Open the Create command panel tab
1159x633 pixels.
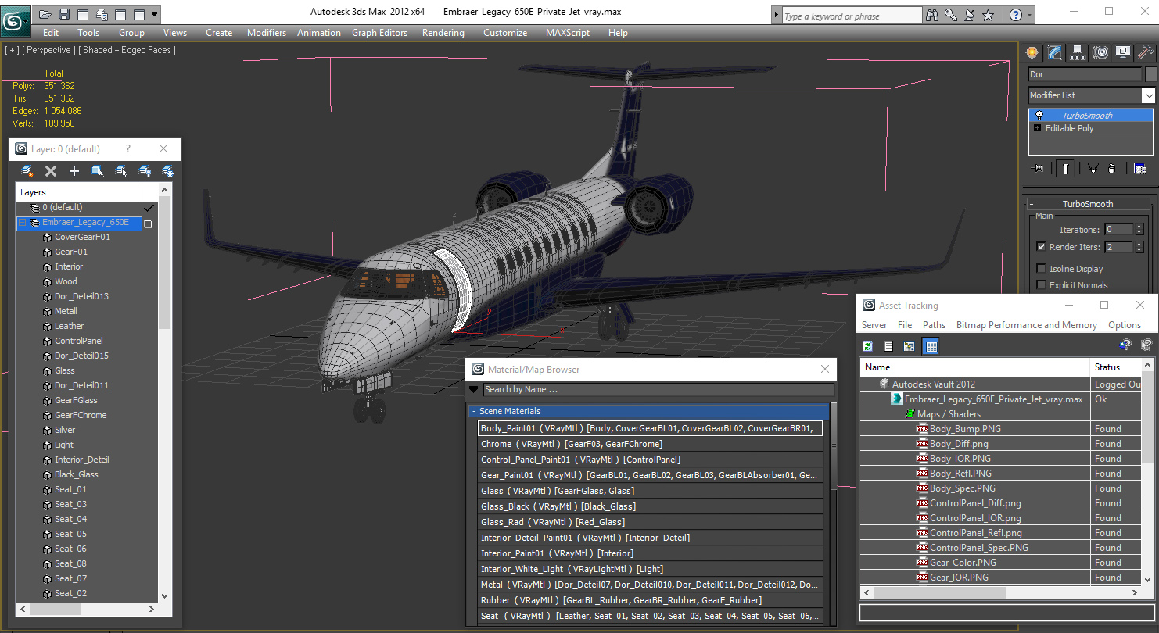[x=1032, y=52]
